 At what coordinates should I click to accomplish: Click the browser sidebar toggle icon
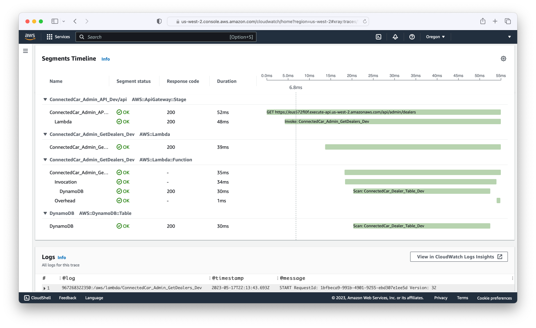coord(55,21)
